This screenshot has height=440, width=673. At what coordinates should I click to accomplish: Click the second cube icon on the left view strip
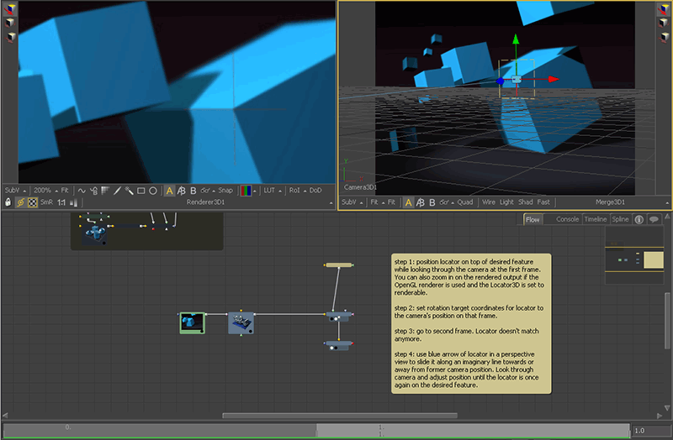[x=10, y=23]
